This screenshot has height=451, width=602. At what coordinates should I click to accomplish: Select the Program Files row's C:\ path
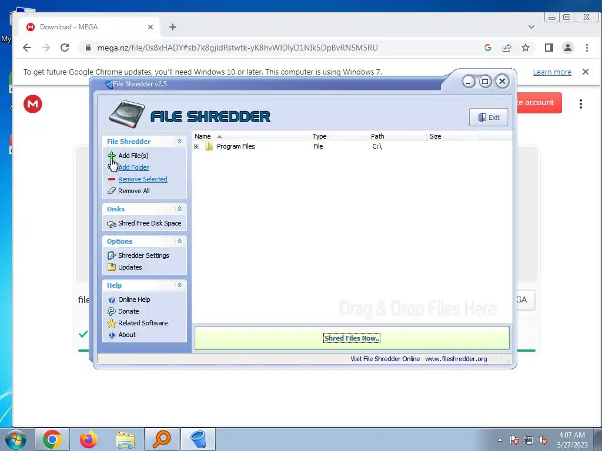377,146
